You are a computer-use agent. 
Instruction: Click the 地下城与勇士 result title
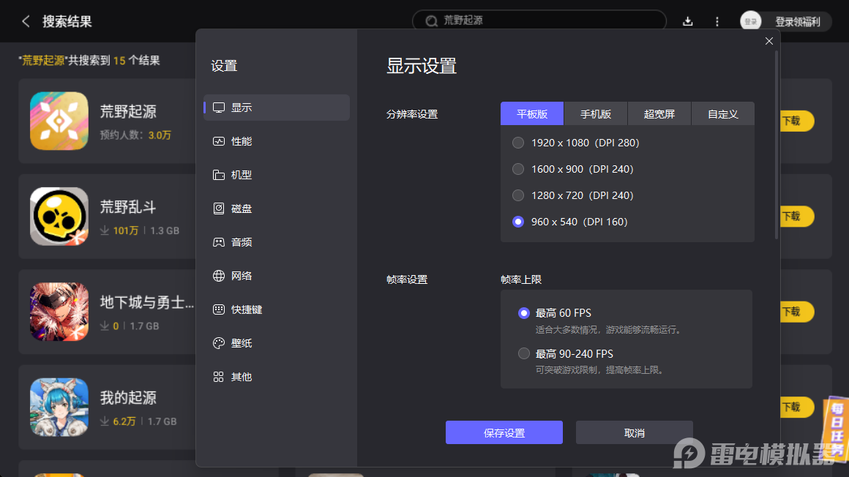coord(147,302)
